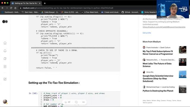The image size is (190, 107).
Task: Click the Edit profile link
Action: tap(147, 33)
